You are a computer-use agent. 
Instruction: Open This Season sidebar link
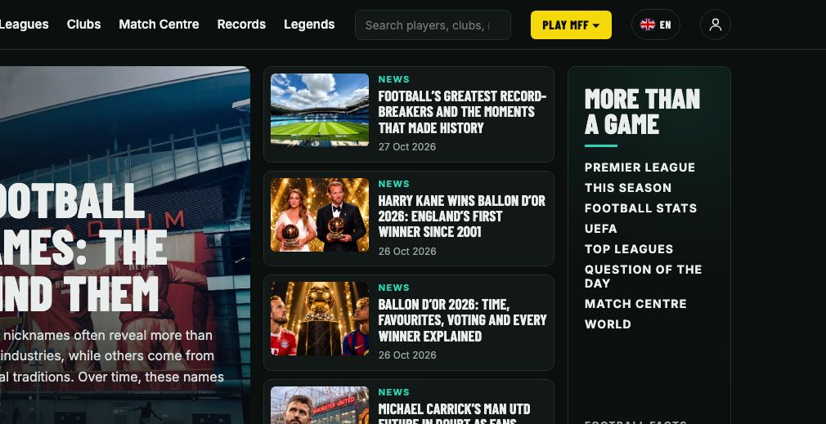coord(628,188)
